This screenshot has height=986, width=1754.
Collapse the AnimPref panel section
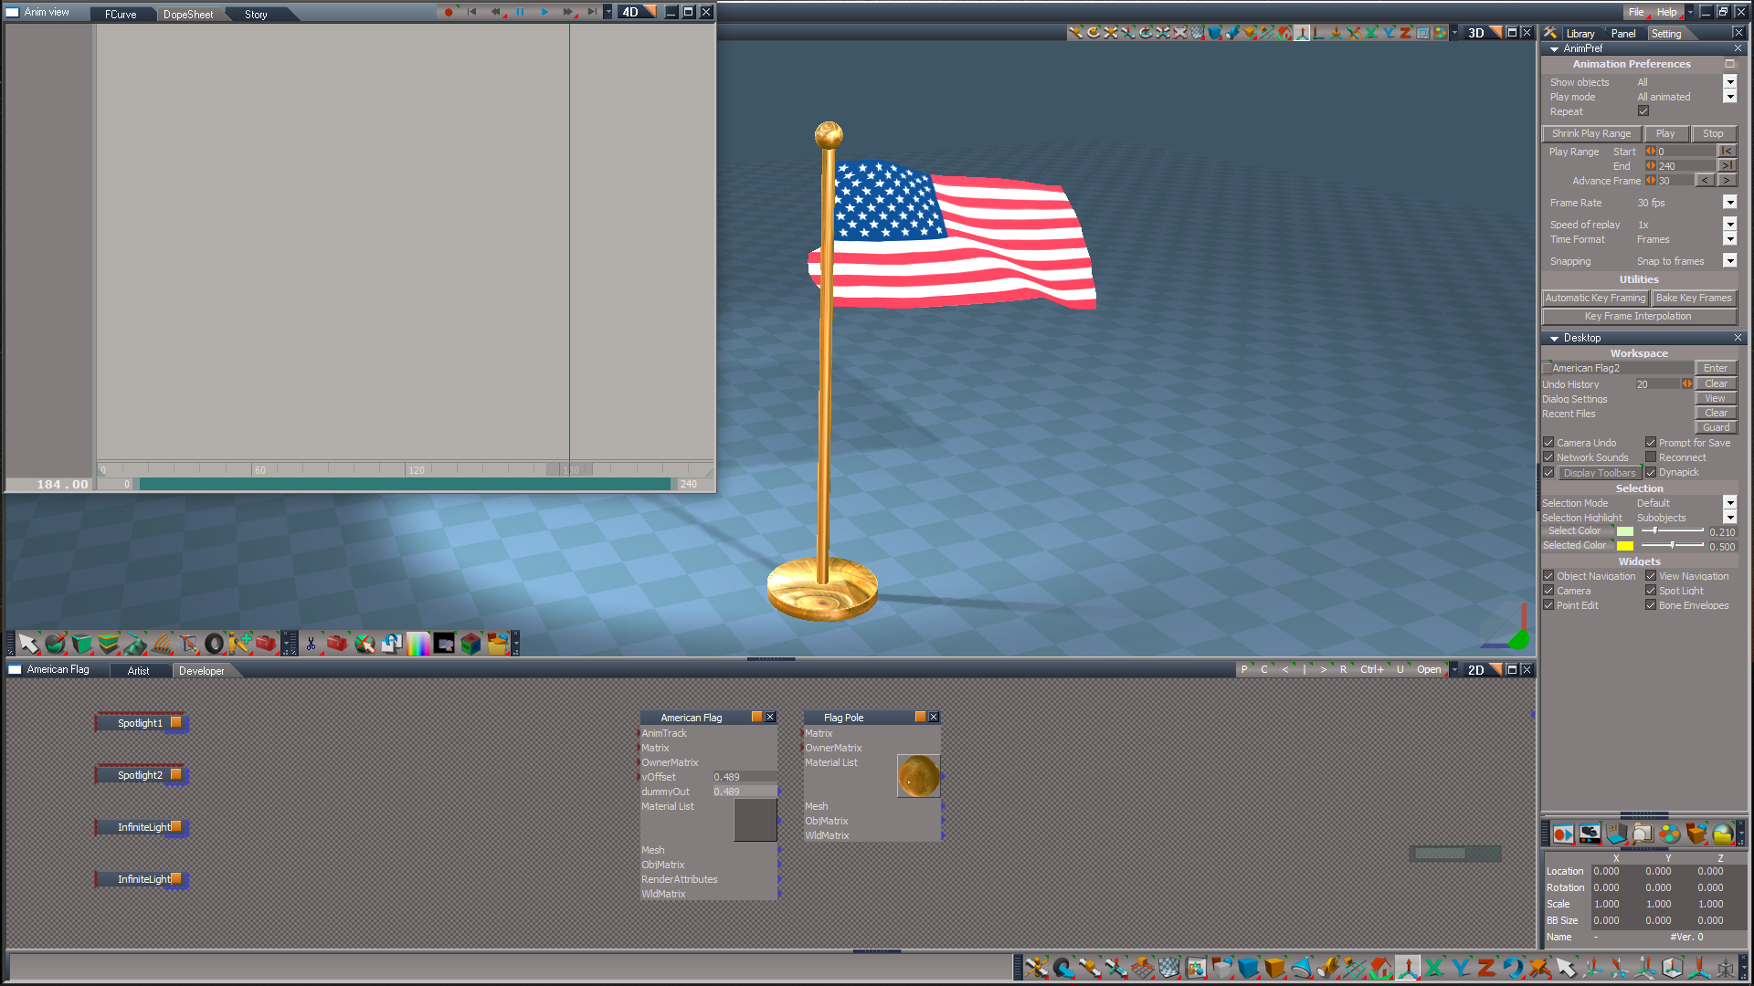pos(1554,49)
